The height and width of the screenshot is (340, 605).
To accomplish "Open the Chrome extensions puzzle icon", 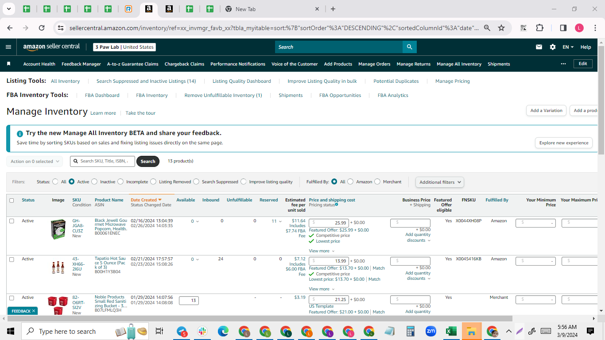I will [x=539, y=28].
